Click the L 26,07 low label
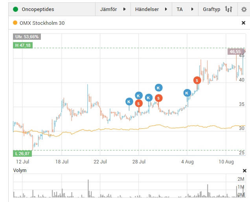Screen dimensions: 250x202 click(x=22, y=154)
